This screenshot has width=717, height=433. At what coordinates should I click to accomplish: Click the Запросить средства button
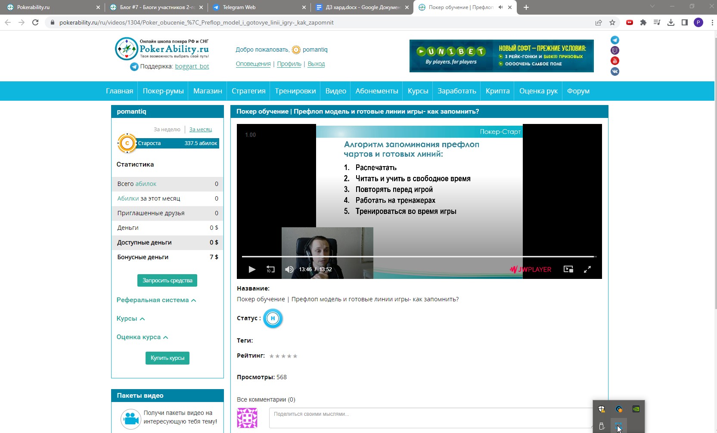pos(168,280)
